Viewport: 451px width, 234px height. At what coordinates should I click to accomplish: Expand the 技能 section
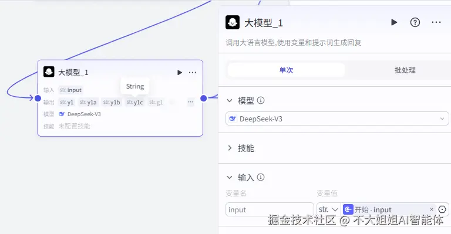pos(230,148)
